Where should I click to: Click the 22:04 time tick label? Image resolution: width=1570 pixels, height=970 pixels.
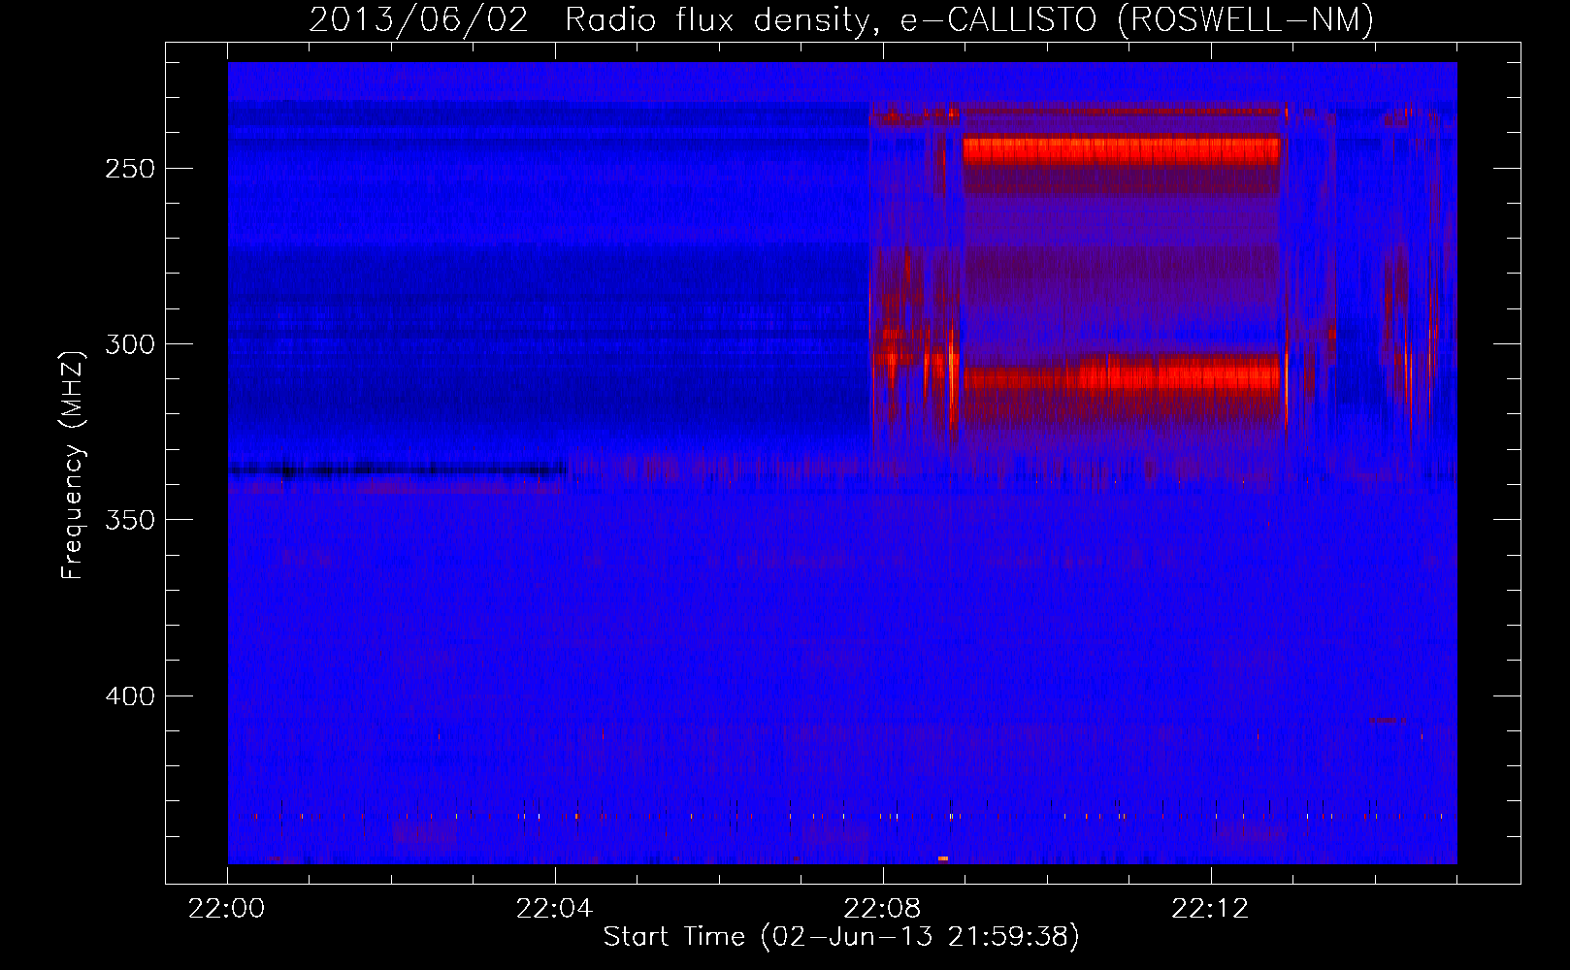554,909
